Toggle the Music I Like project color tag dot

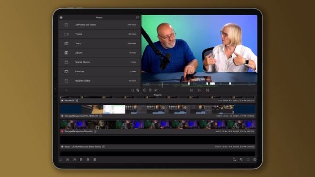tap(62, 147)
